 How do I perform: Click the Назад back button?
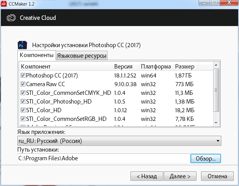pyautogui.click(x=147, y=176)
